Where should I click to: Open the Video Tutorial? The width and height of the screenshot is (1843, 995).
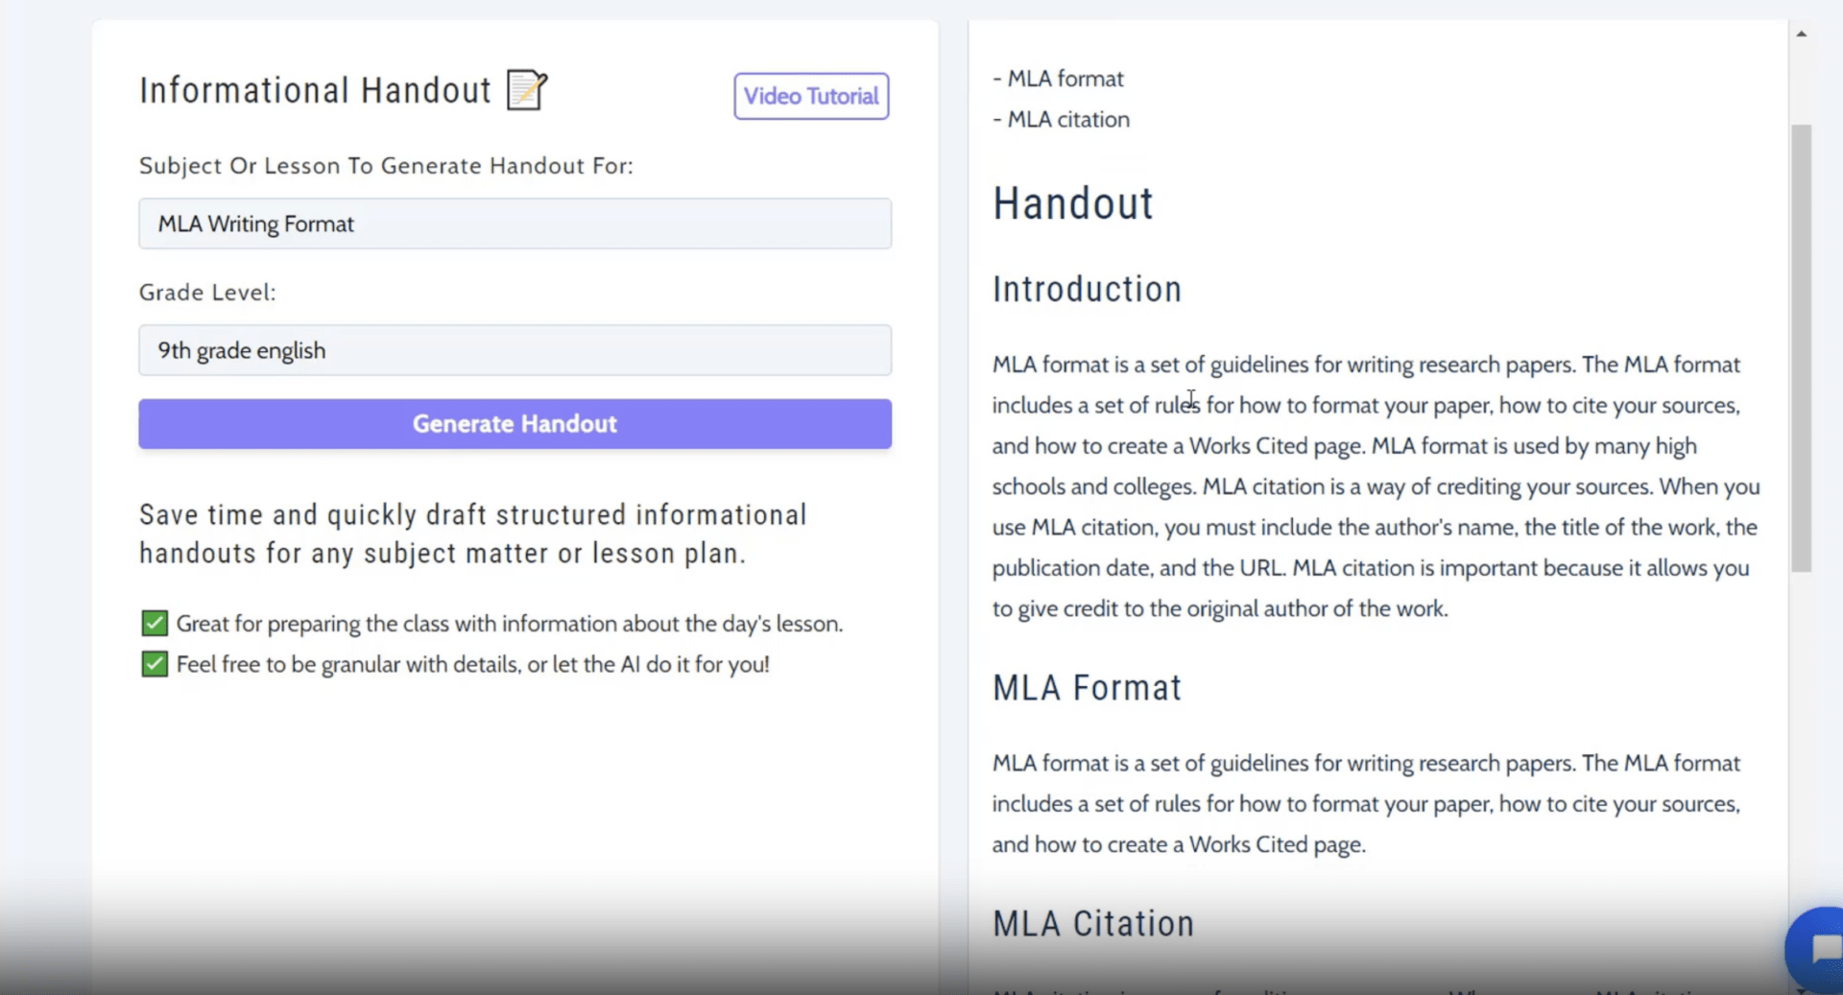(x=811, y=96)
